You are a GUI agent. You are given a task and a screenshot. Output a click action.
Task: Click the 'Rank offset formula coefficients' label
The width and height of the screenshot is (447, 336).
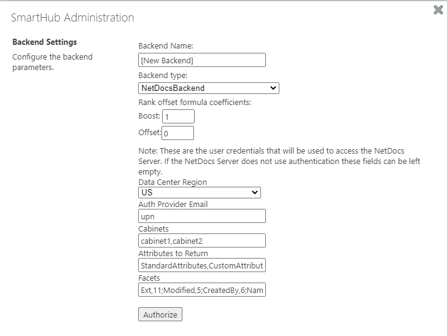[195, 103]
